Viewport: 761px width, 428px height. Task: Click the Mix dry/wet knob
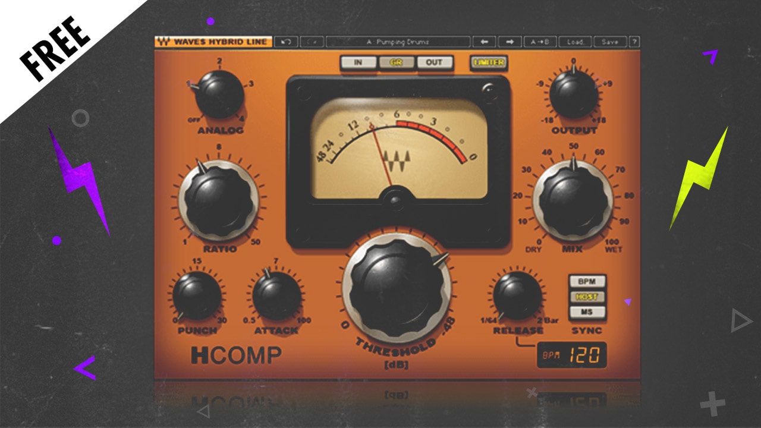click(573, 199)
